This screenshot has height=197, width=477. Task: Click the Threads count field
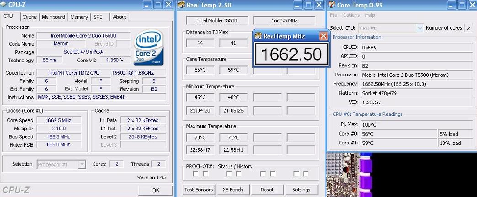pyautogui.click(x=158, y=164)
